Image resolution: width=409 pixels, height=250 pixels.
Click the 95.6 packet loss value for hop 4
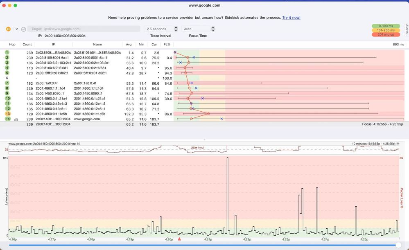[168, 68]
